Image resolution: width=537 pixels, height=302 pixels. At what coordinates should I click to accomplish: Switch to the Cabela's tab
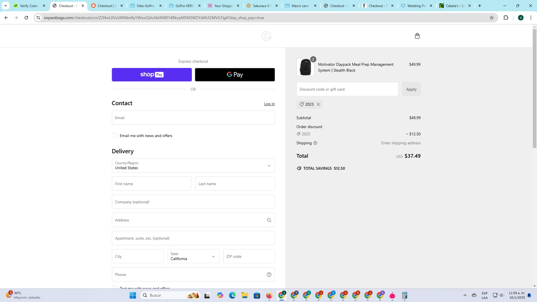[x=455, y=6]
